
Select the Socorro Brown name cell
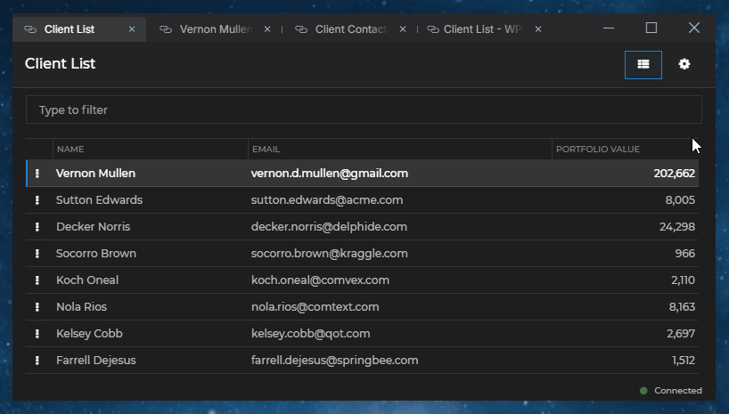[x=95, y=254]
